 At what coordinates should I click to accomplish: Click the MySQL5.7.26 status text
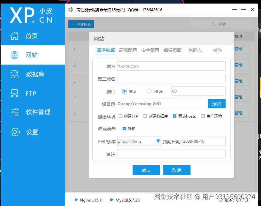click(x=127, y=200)
